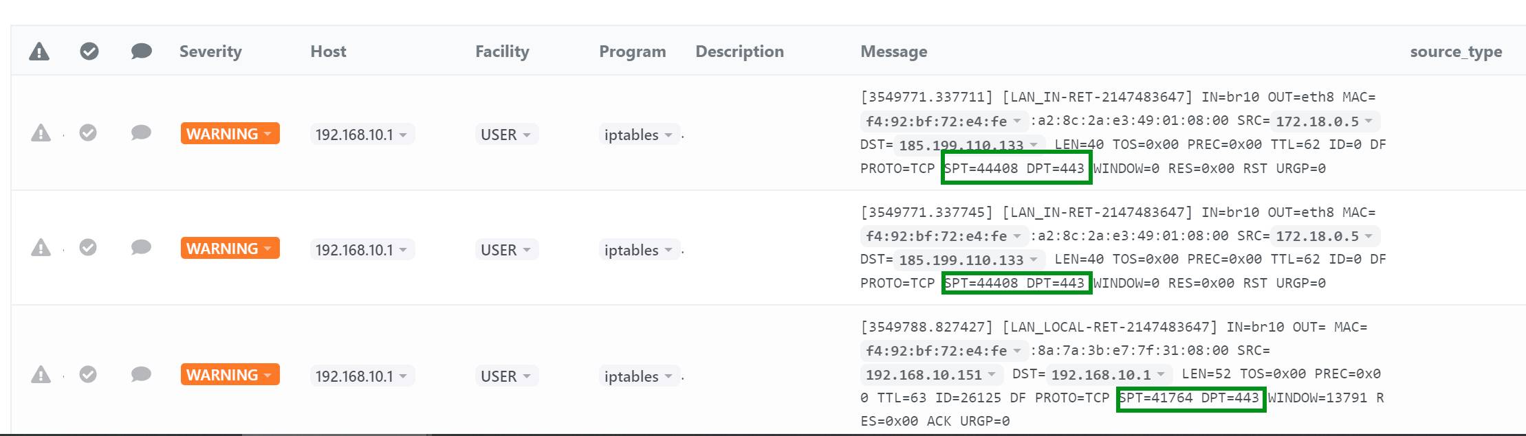1526x436 pixels.
Task: Click the warning triangle icon in first row
Action: click(x=41, y=133)
